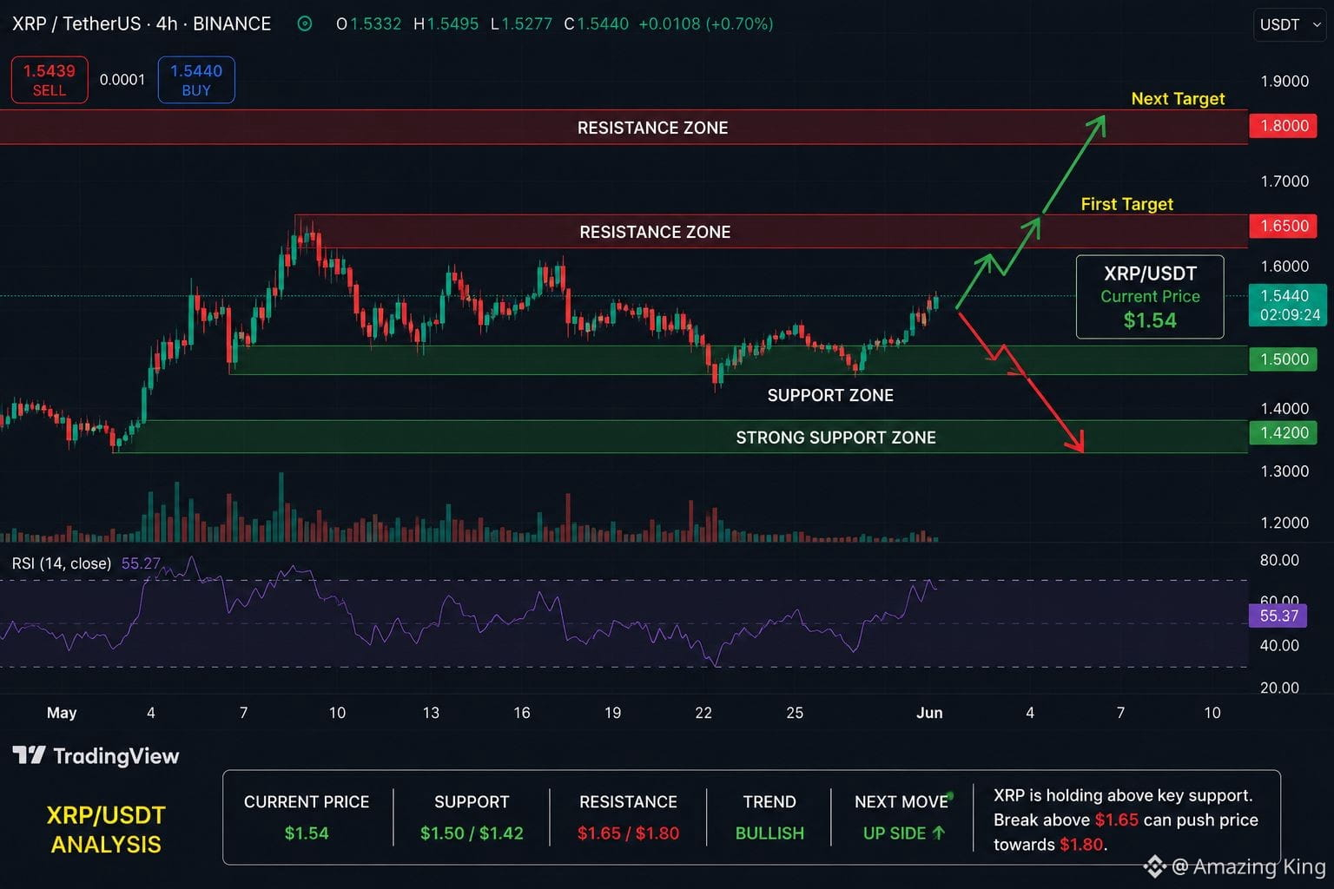The width and height of the screenshot is (1334, 889).
Task: Click the current price label with countdown 02:09:24
Action: (1288, 305)
